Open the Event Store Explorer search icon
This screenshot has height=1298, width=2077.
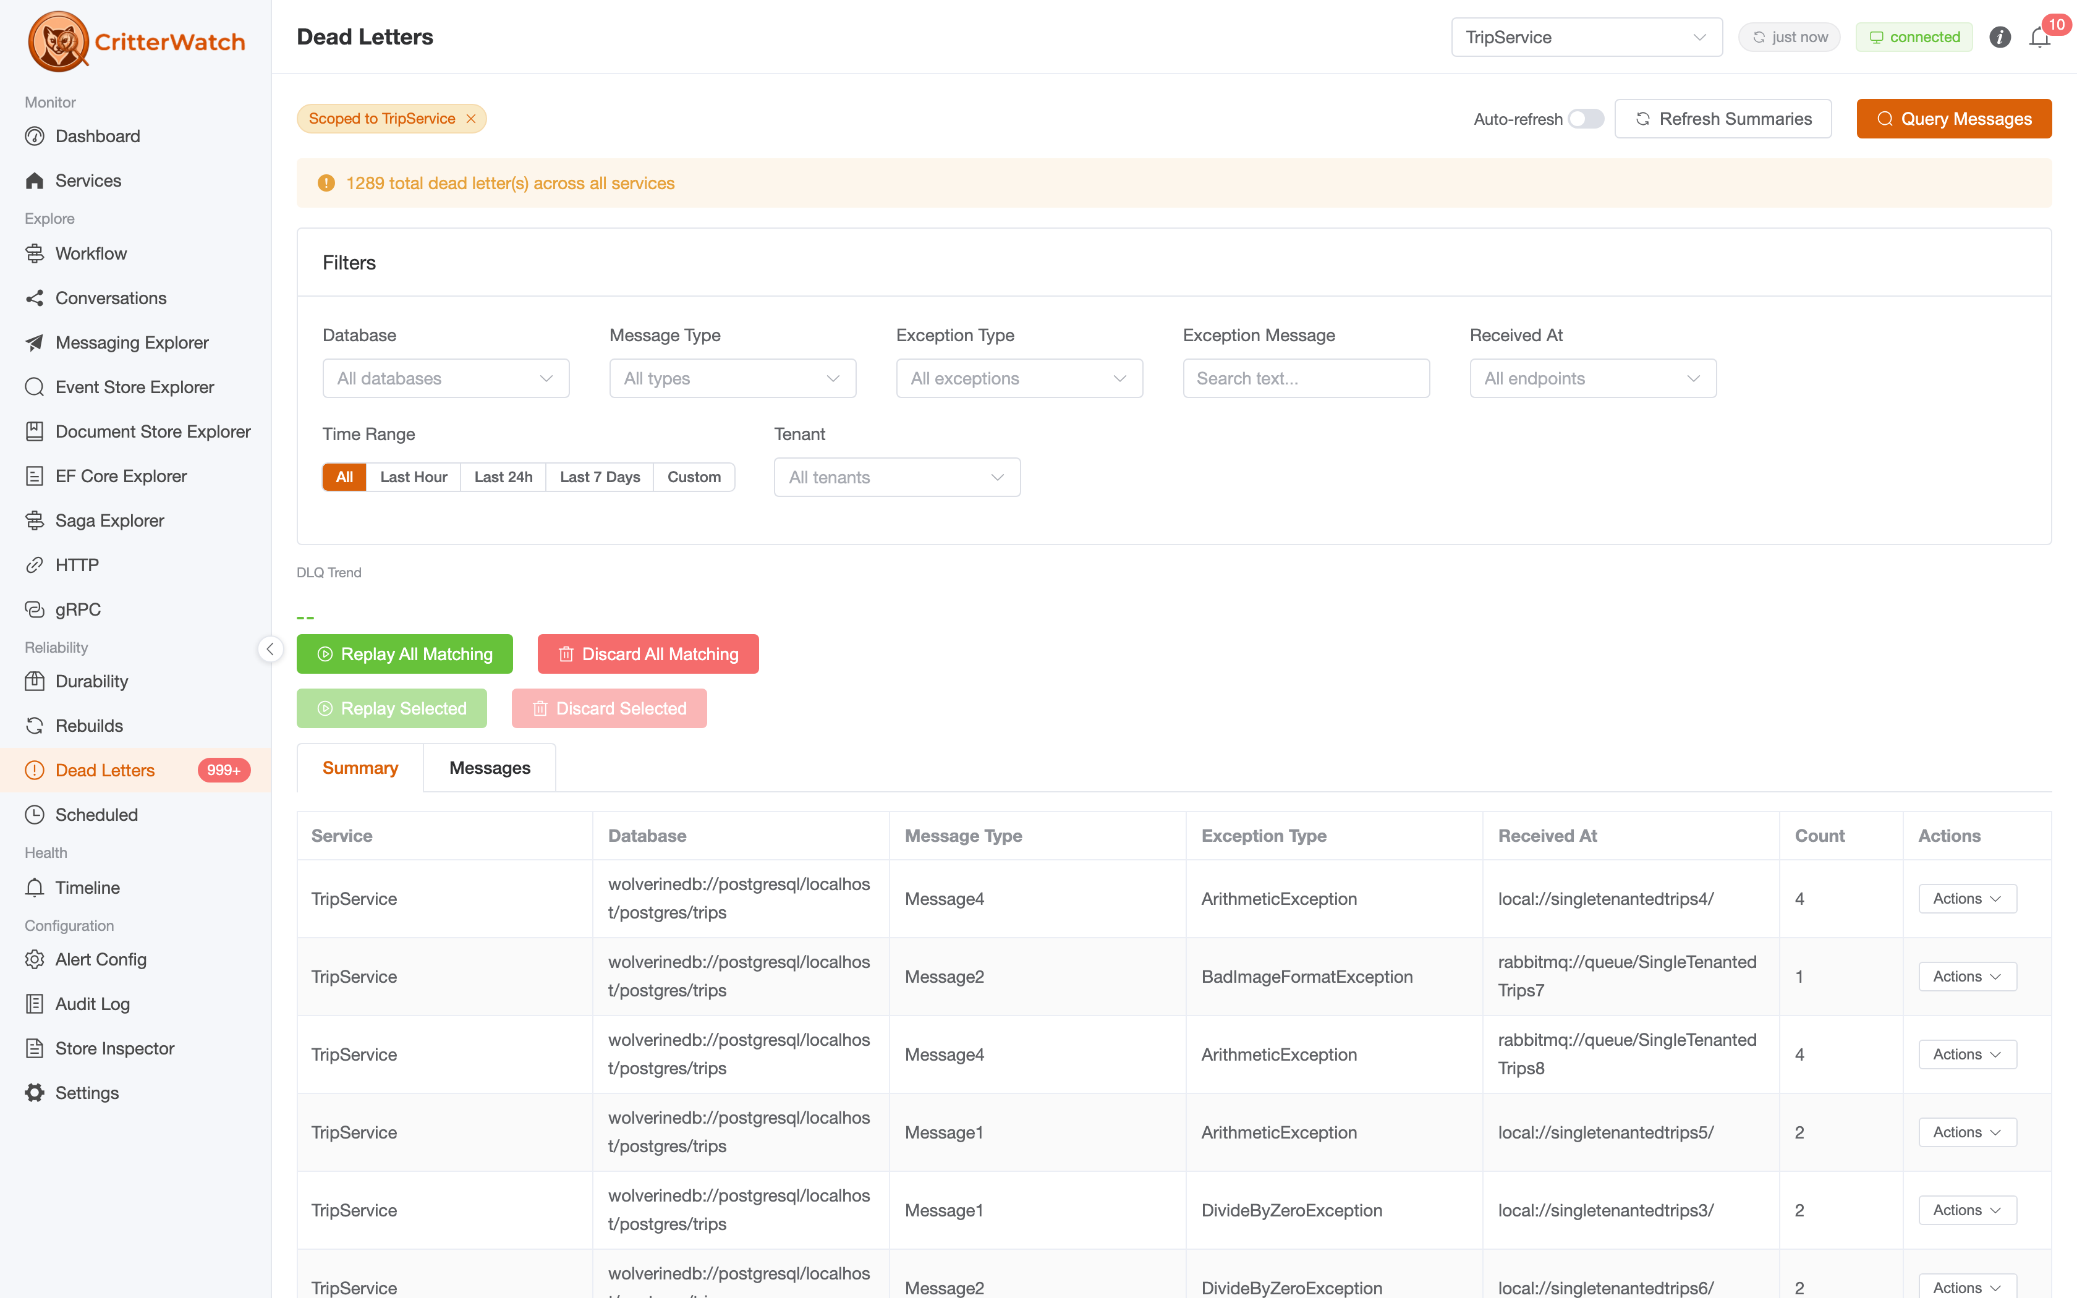(x=35, y=387)
